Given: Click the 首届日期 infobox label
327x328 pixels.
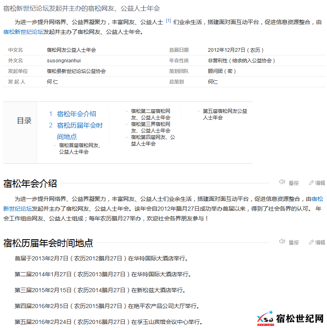Looking at the screenshot, I should click(x=179, y=50).
